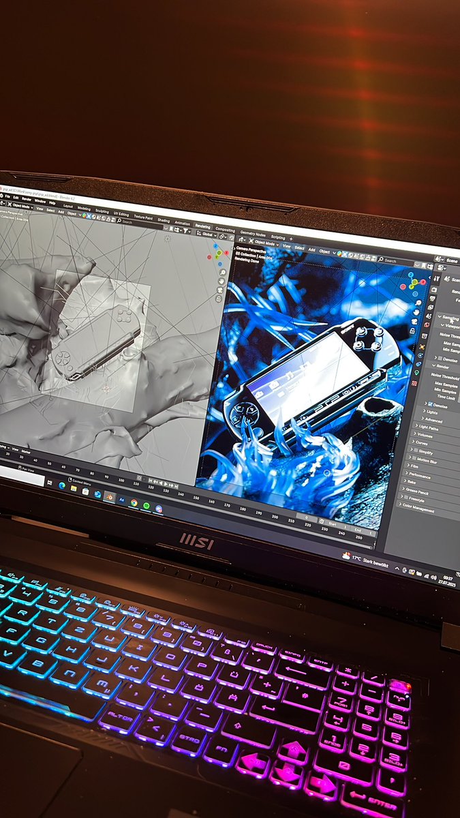This screenshot has width=460, height=818.
Task: Open Select menu in right viewport header
Action: pyautogui.click(x=299, y=247)
